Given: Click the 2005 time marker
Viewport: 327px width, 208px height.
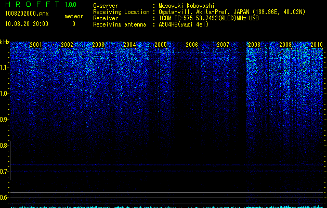Looking at the screenshot, I should pos(161,45).
